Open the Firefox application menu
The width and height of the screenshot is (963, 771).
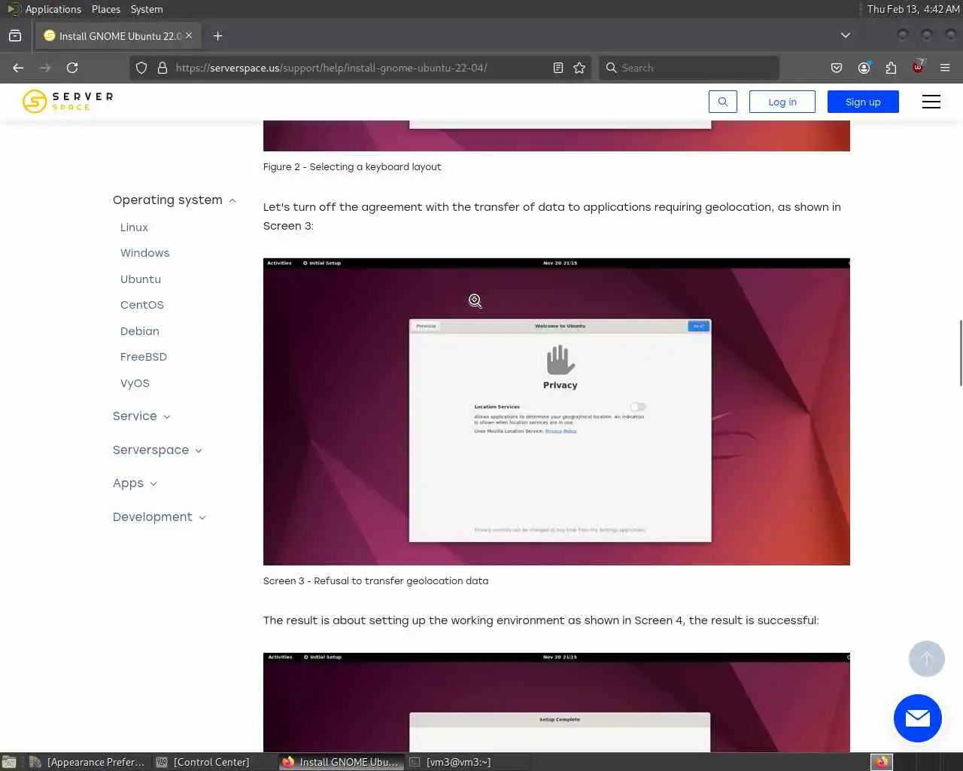[x=945, y=68]
